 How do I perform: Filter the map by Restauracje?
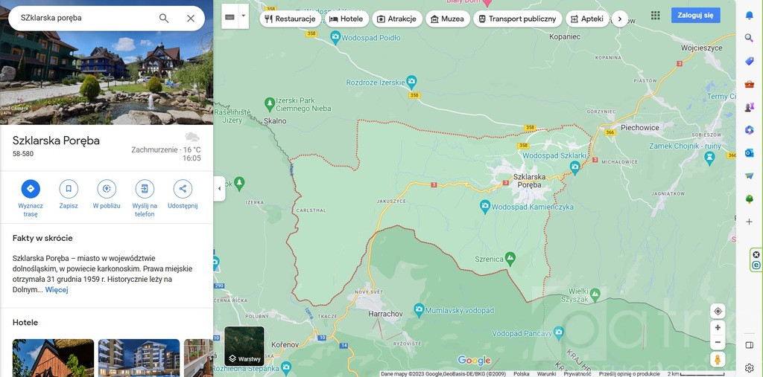[x=290, y=19]
